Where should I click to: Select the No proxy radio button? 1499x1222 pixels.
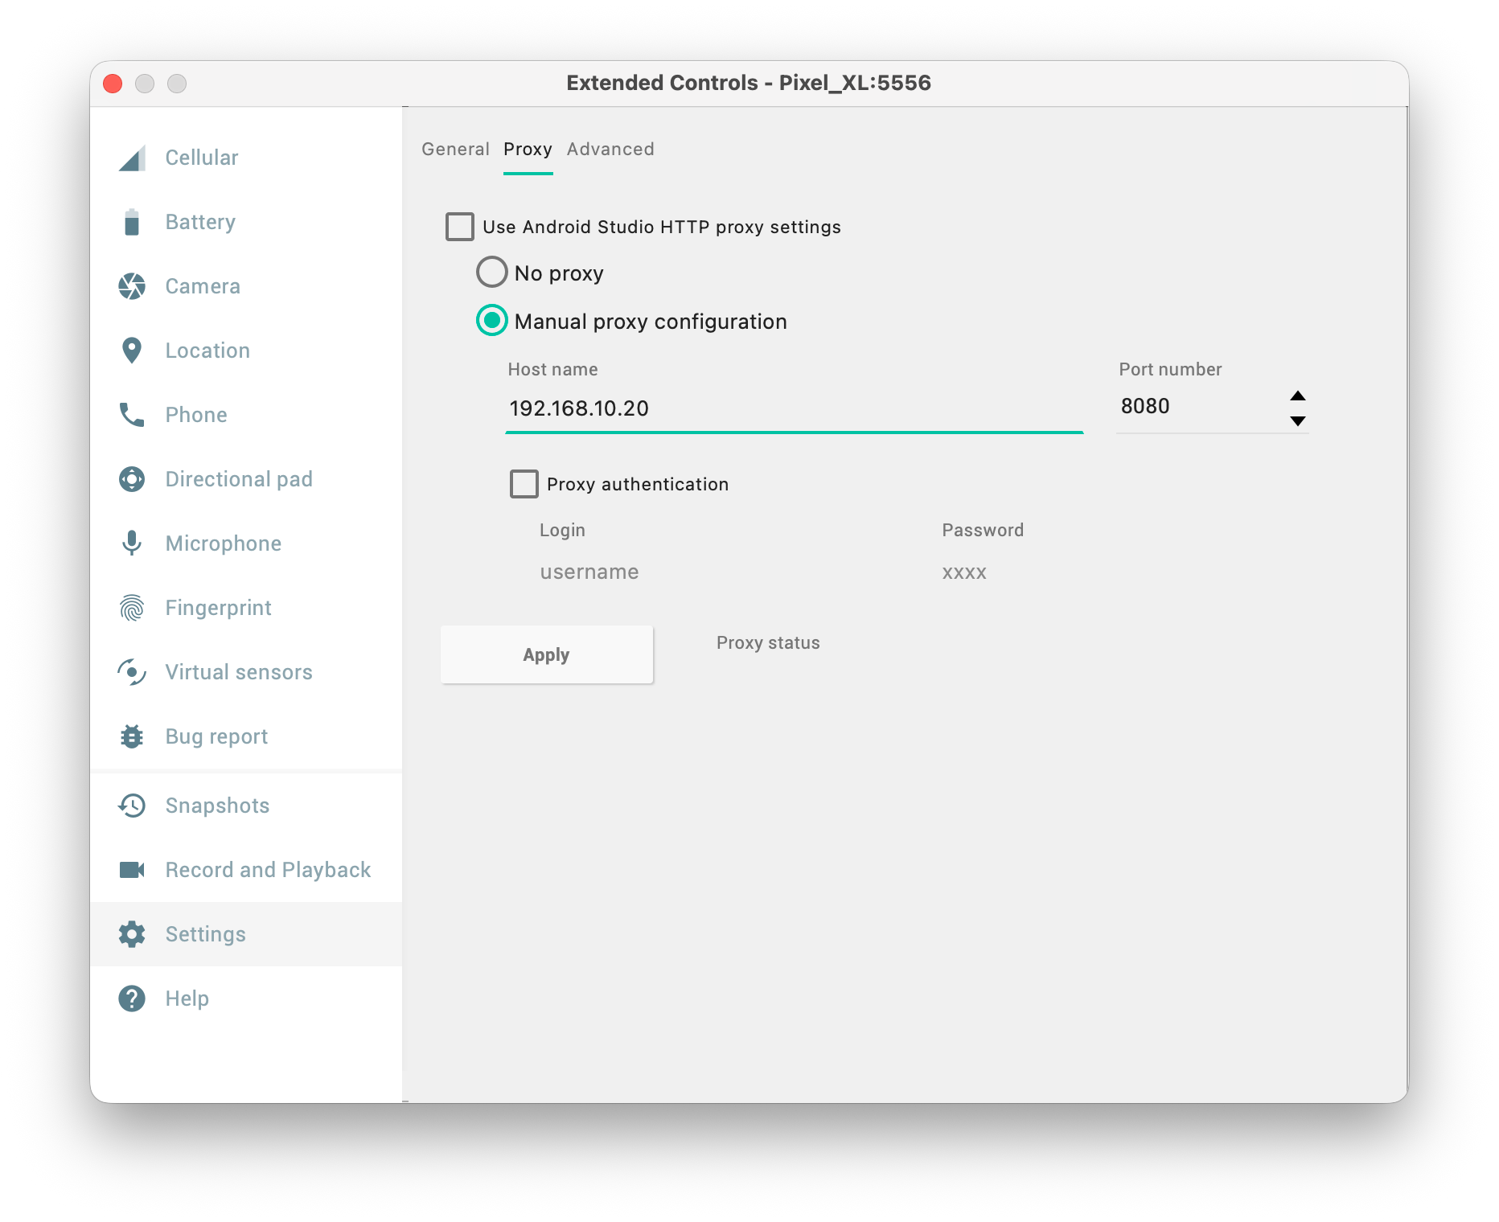point(492,273)
